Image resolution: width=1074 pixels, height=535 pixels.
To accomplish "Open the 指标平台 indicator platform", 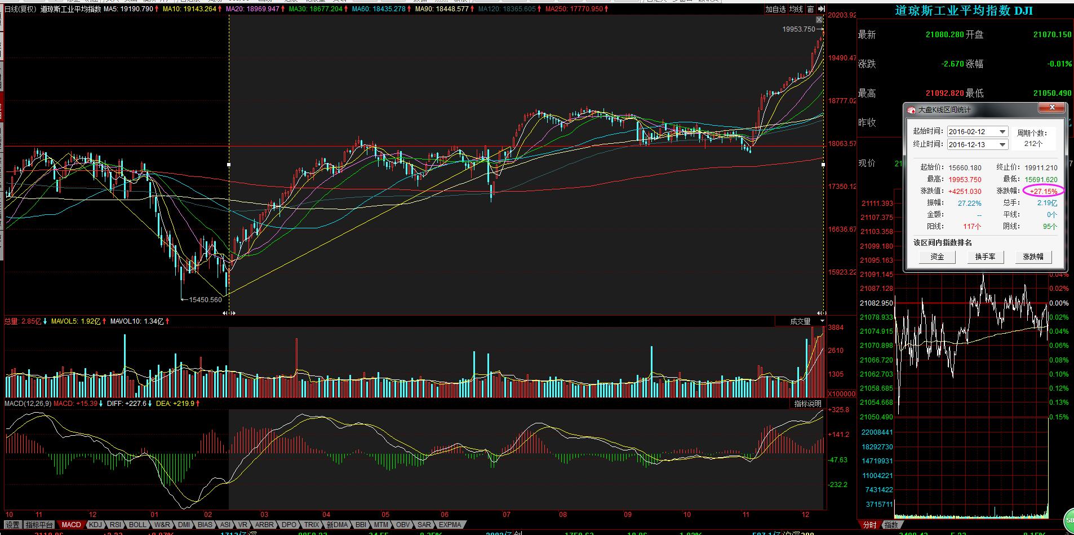I will (x=39, y=525).
